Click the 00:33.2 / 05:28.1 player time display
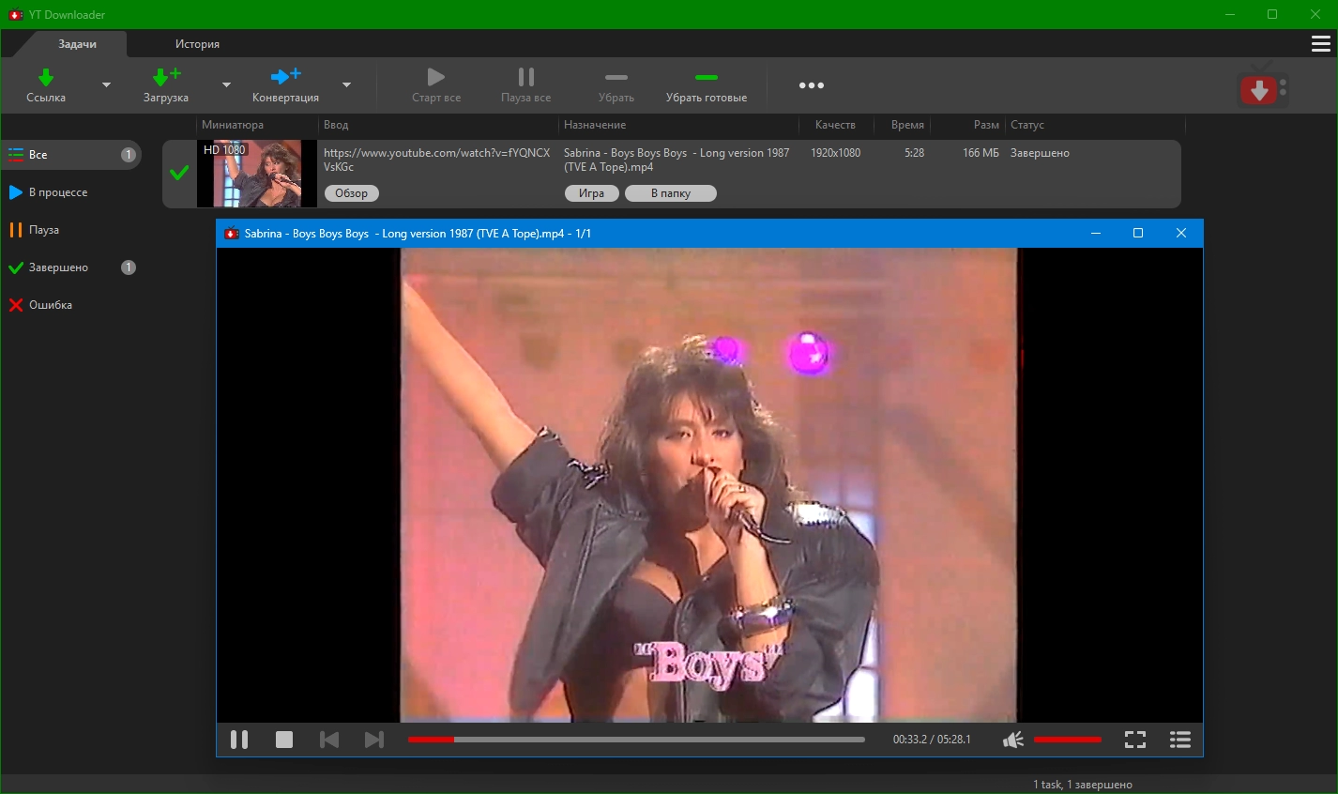Viewport: 1338px width, 794px height. pyautogui.click(x=932, y=740)
